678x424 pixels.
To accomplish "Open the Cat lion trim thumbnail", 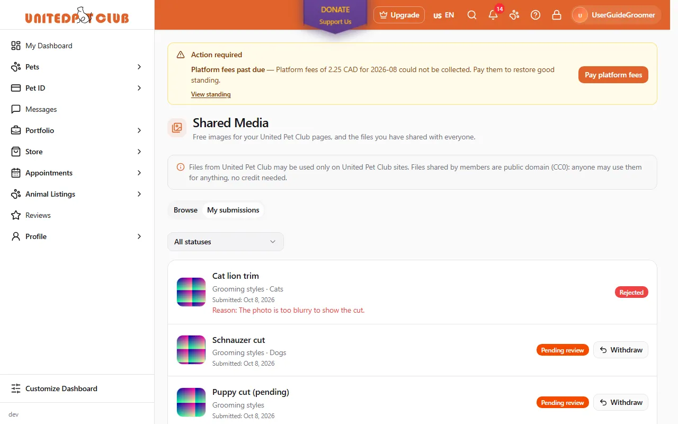I will (191, 292).
